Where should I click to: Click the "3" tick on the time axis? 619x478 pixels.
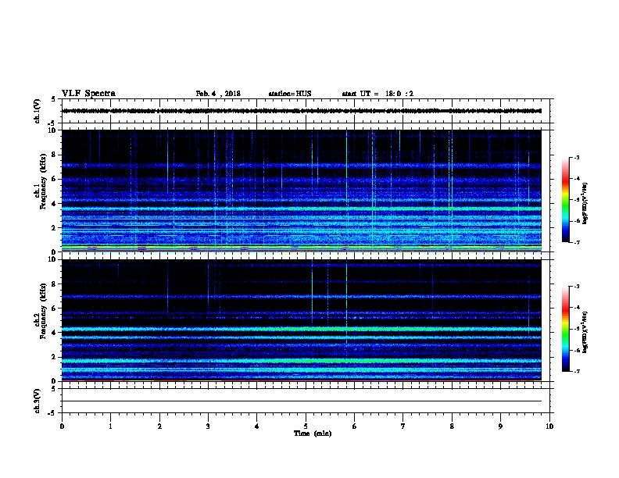[208, 426]
